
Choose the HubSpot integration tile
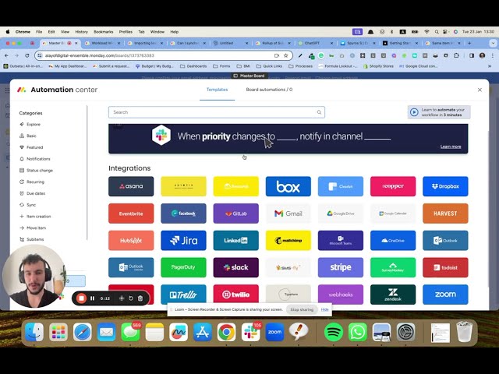[x=131, y=241]
